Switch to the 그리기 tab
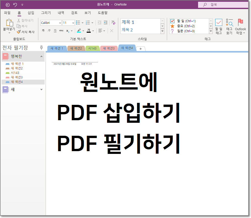The height and width of the screenshot is (218, 251). pos(46,13)
